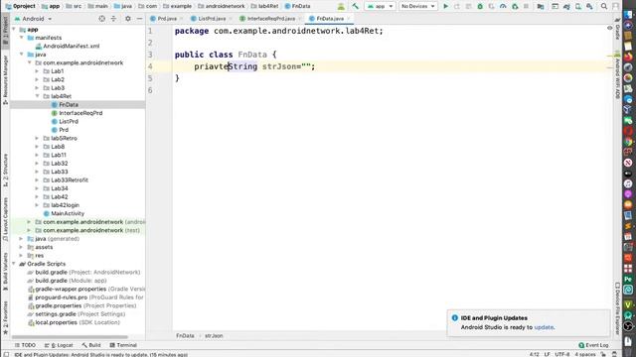The width and height of the screenshot is (636, 357).
Task: Click the FnData breadcrumb at editor bottom
Action: pyautogui.click(x=185, y=336)
